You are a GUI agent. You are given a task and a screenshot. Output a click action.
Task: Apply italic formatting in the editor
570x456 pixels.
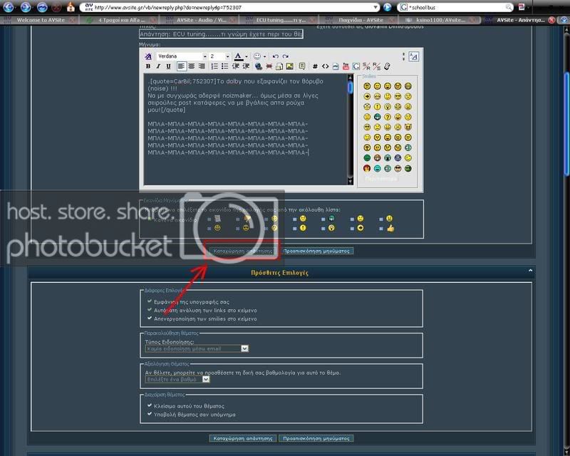coord(158,66)
